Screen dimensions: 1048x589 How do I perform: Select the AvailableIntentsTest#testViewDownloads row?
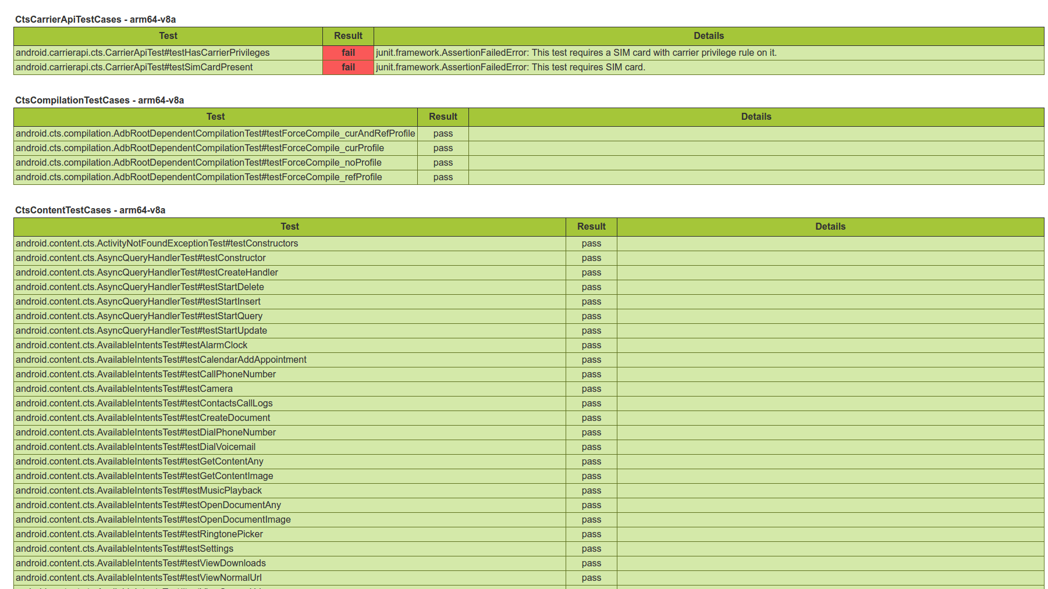tap(141, 563)
